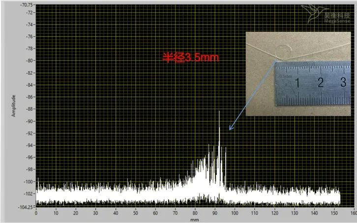
Task: Click the number 3 on the ruler
Action: click(343, 82)
